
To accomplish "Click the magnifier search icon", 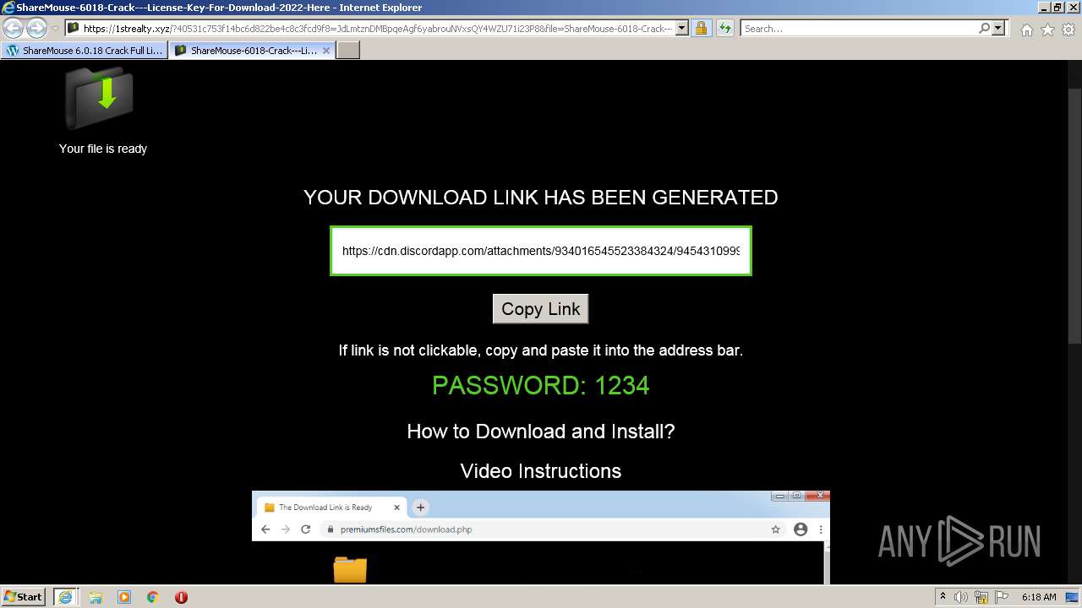I will tap(984, 28).
